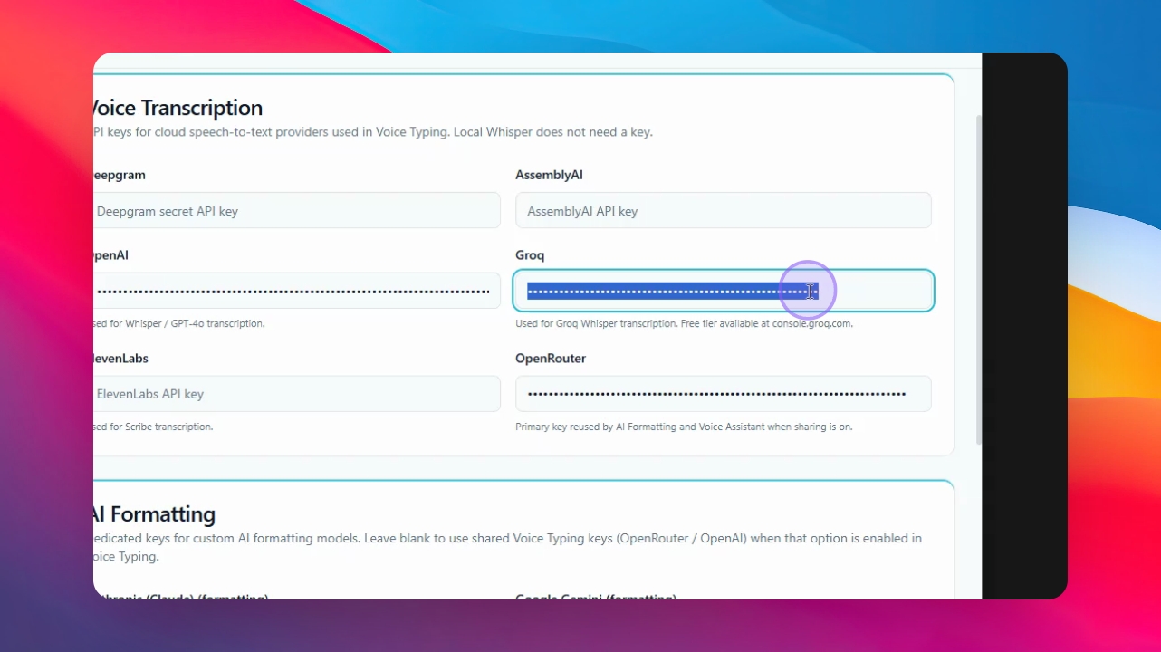The image size is (1161, 652).
Task: Click the Groq Whisper free tier hint
Action: [684, 323]
